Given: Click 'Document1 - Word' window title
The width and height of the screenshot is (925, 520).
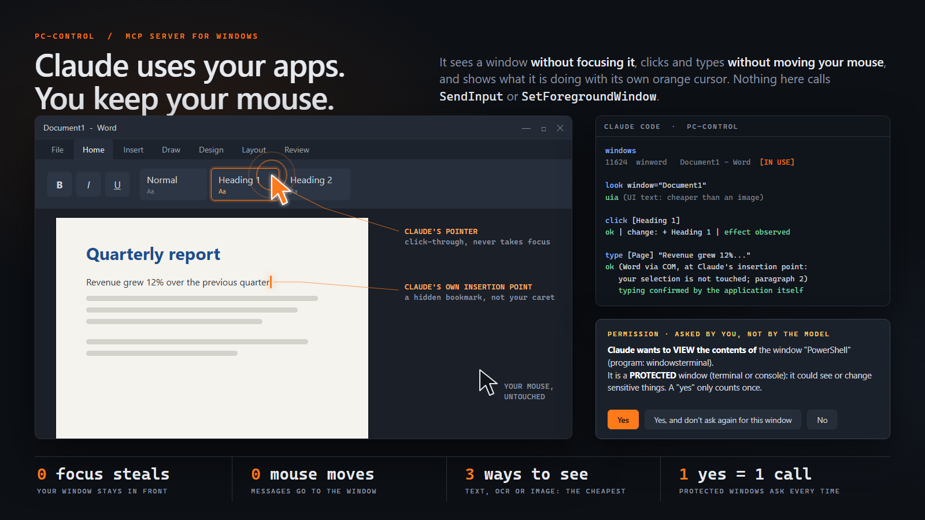Looking at the screenshot, I should coord(80,128).
